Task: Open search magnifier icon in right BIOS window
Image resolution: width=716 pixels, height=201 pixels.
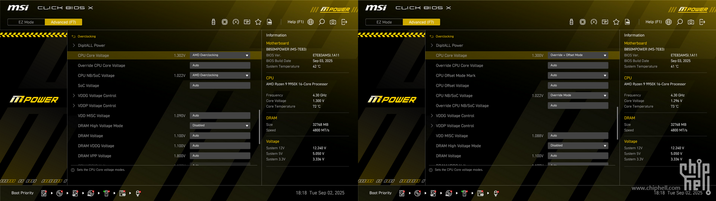Action: point(680,22)
